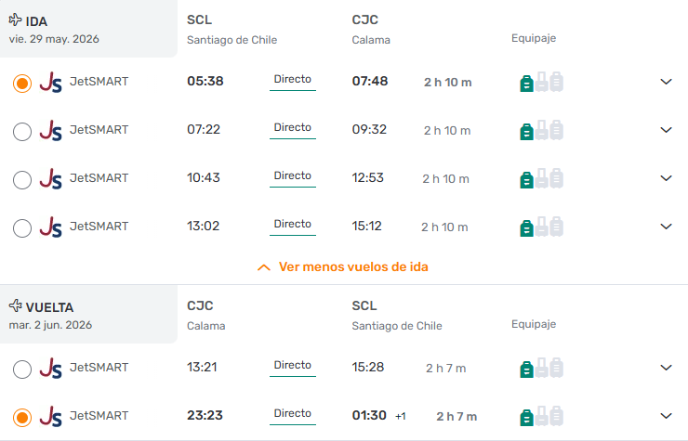Click JetSMART logo on 05:38 flight

[51, 82]
